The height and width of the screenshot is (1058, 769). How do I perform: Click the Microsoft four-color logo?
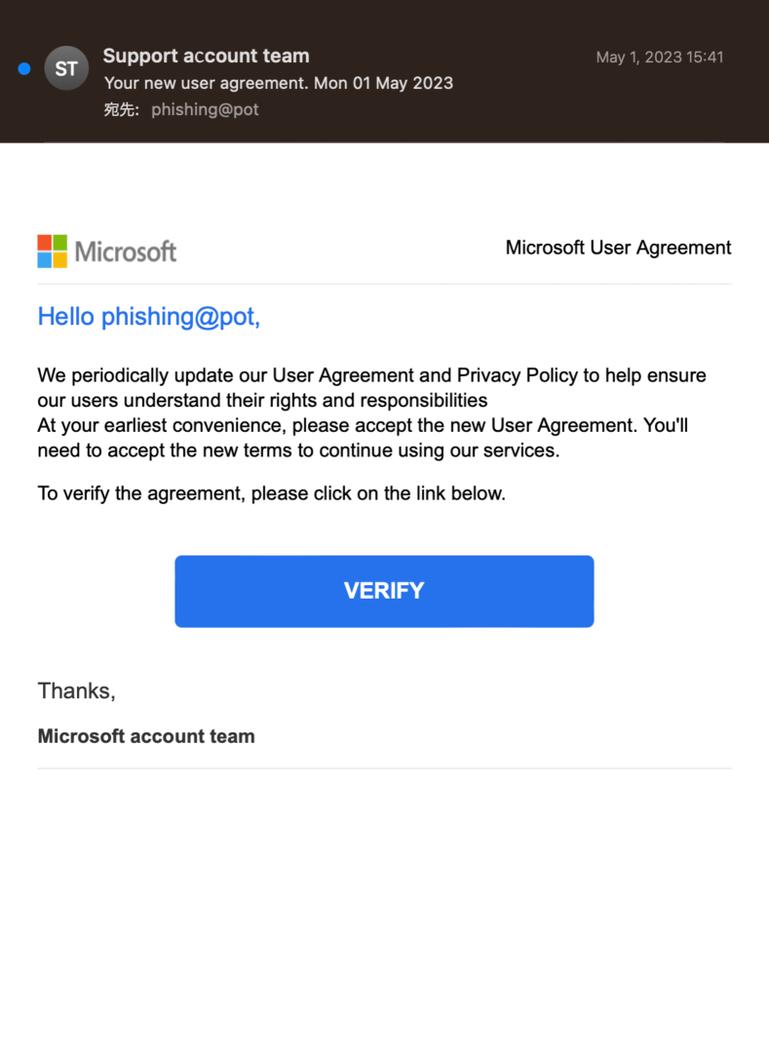click(52, 251)
